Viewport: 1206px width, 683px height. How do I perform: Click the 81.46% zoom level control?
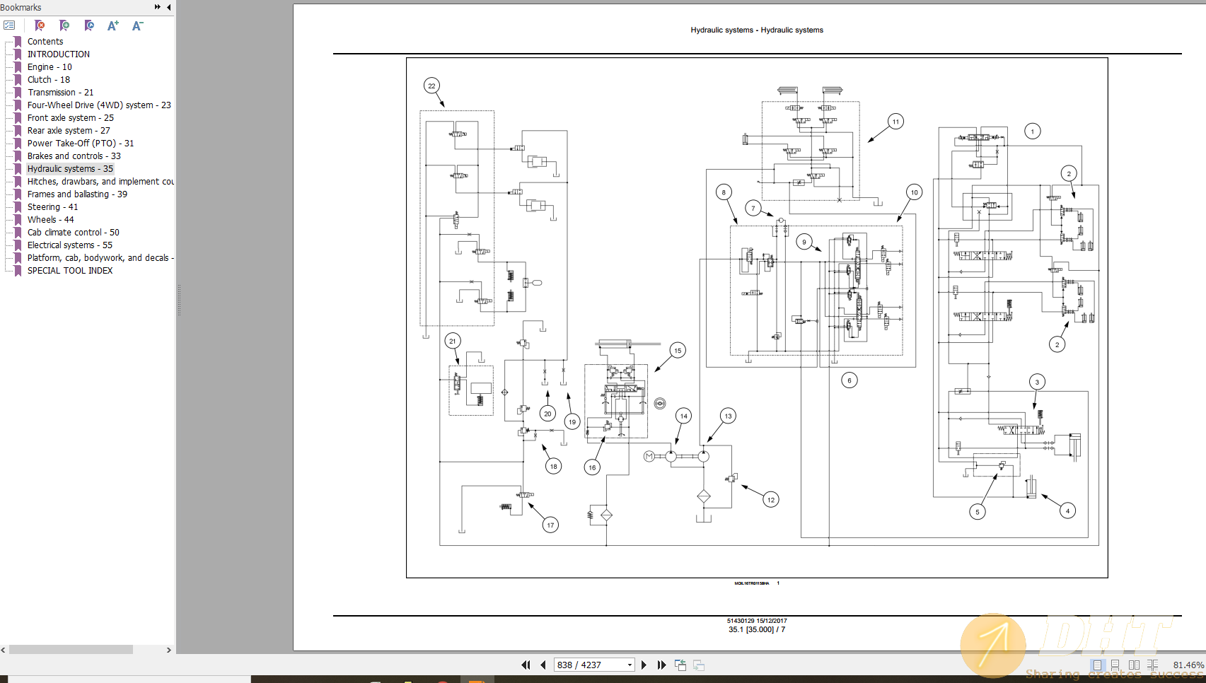1187,665
